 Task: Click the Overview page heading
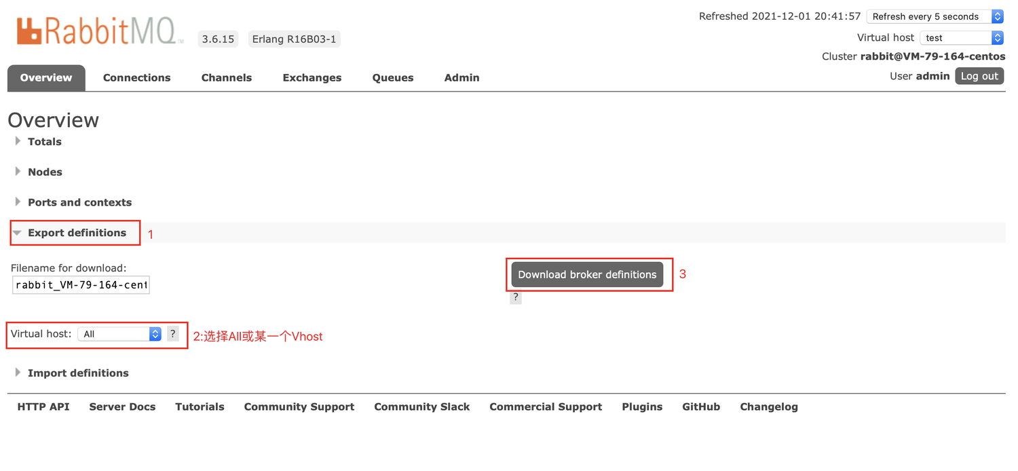54,120
